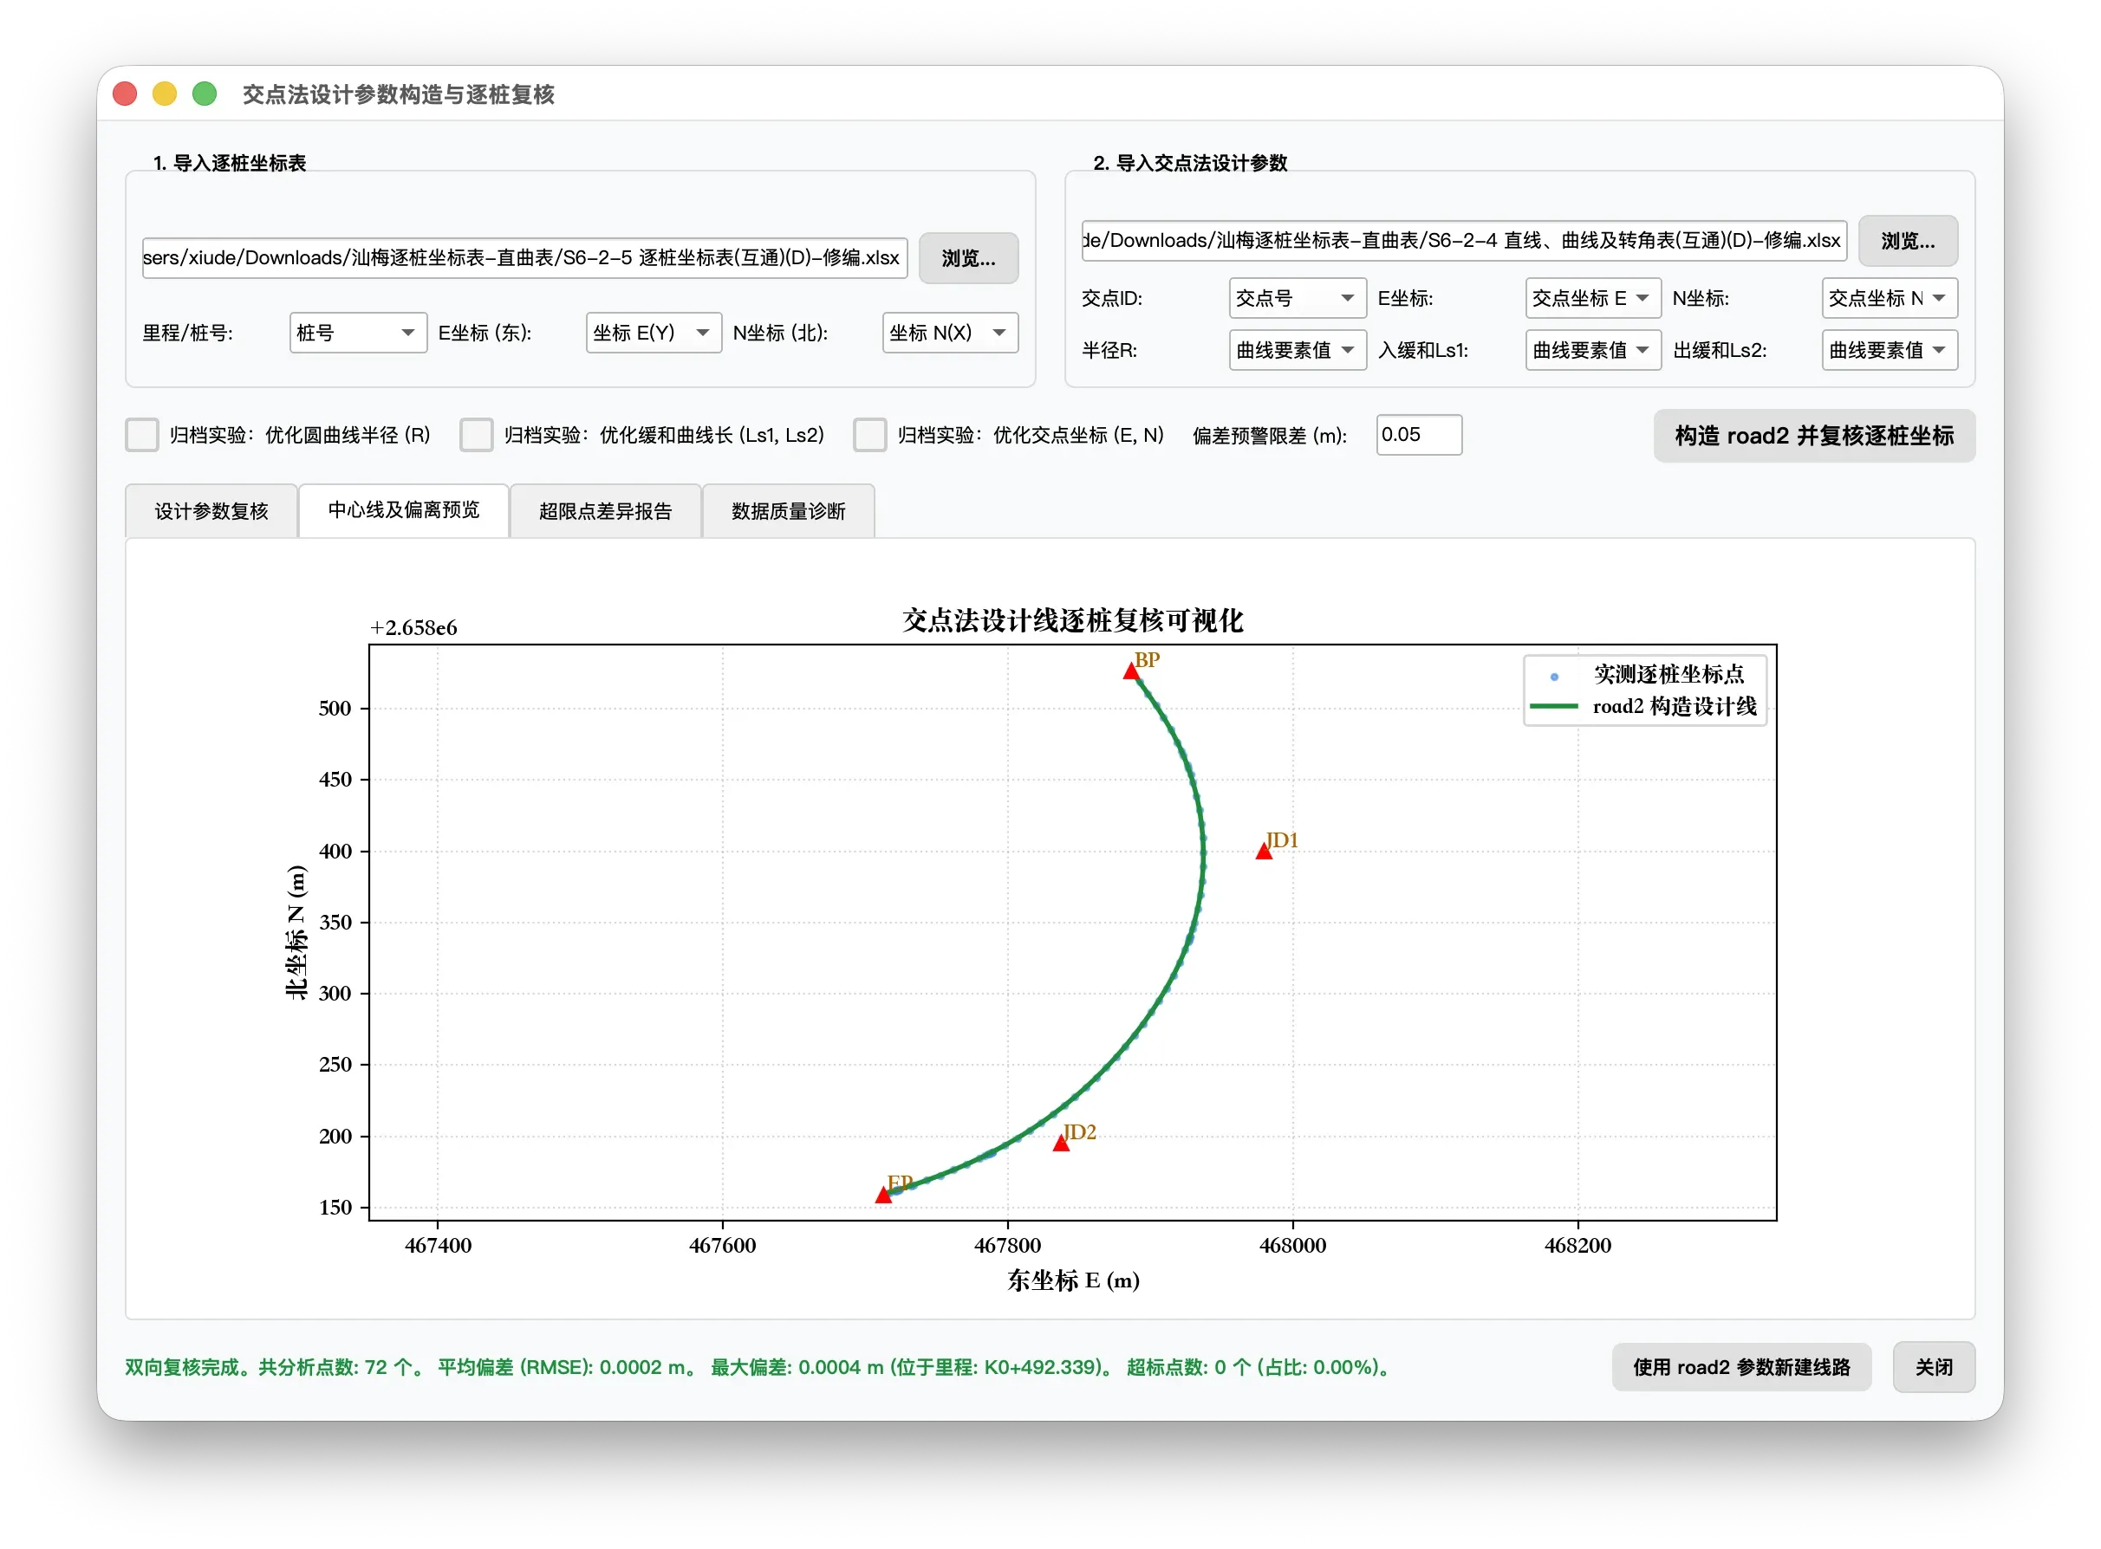Click the 关闭 button

(1934, 1367)
